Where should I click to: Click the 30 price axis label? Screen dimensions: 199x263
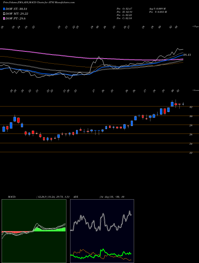coord(191,116)
